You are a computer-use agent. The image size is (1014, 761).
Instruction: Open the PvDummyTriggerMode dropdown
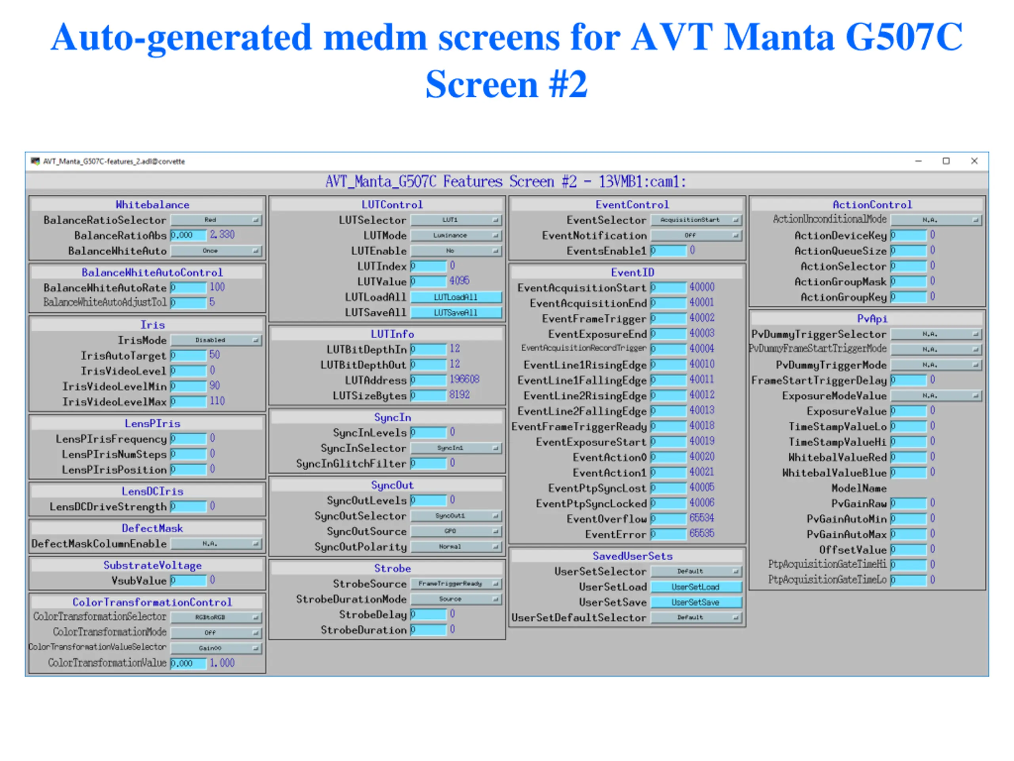[936, 365]
